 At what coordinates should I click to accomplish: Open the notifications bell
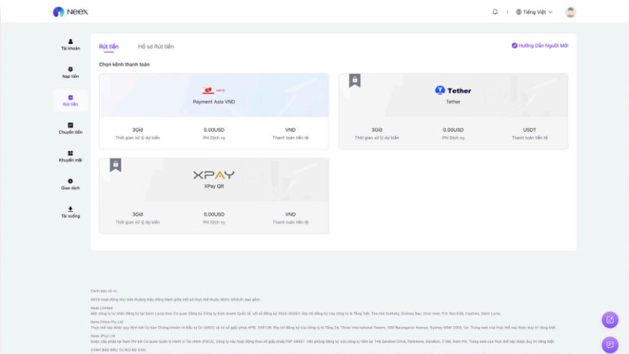coord(495,12)
